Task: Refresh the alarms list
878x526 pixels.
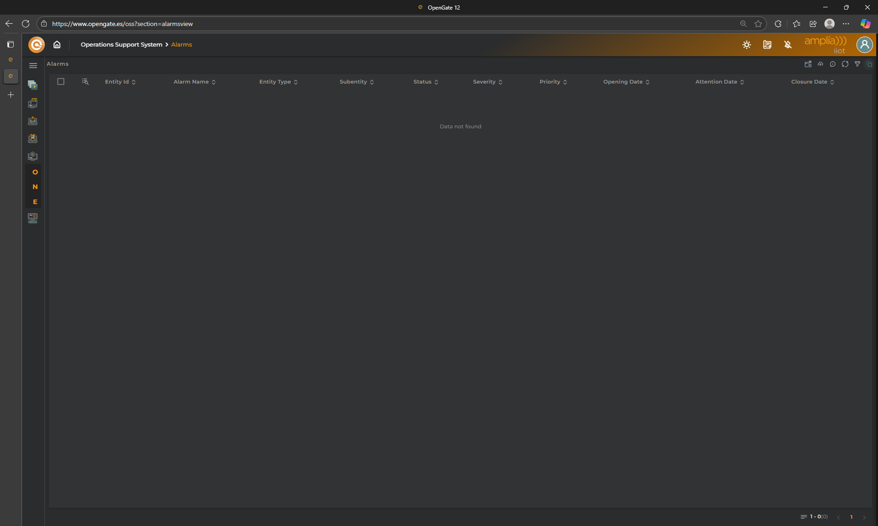Action: pos(845,64)
